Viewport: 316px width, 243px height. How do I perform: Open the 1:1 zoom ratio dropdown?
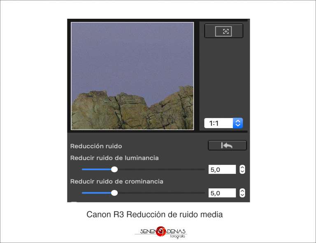(x=223, y=123)
